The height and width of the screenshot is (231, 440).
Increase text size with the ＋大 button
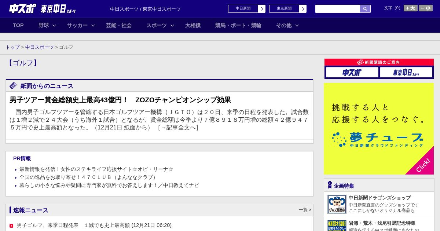410,8
